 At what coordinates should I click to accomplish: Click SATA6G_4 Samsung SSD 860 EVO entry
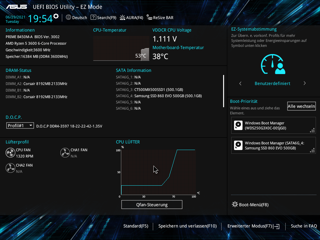(x=159, y=96)
